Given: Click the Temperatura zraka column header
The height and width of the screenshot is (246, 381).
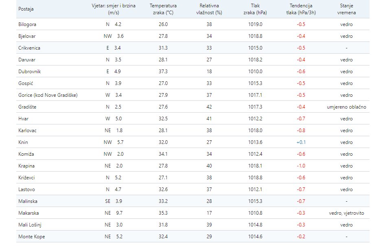Looking at the screenshot, I should coord(163,9).
